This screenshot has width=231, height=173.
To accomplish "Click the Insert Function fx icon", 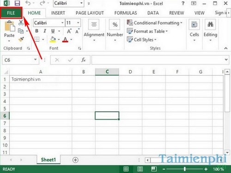I will tap(83, 60).
